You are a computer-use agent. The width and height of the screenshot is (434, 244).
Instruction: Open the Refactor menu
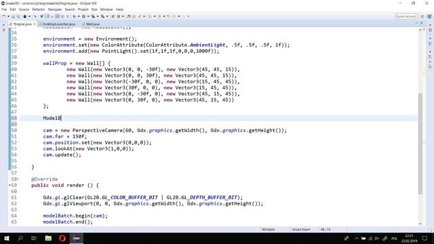click(39, 9)
